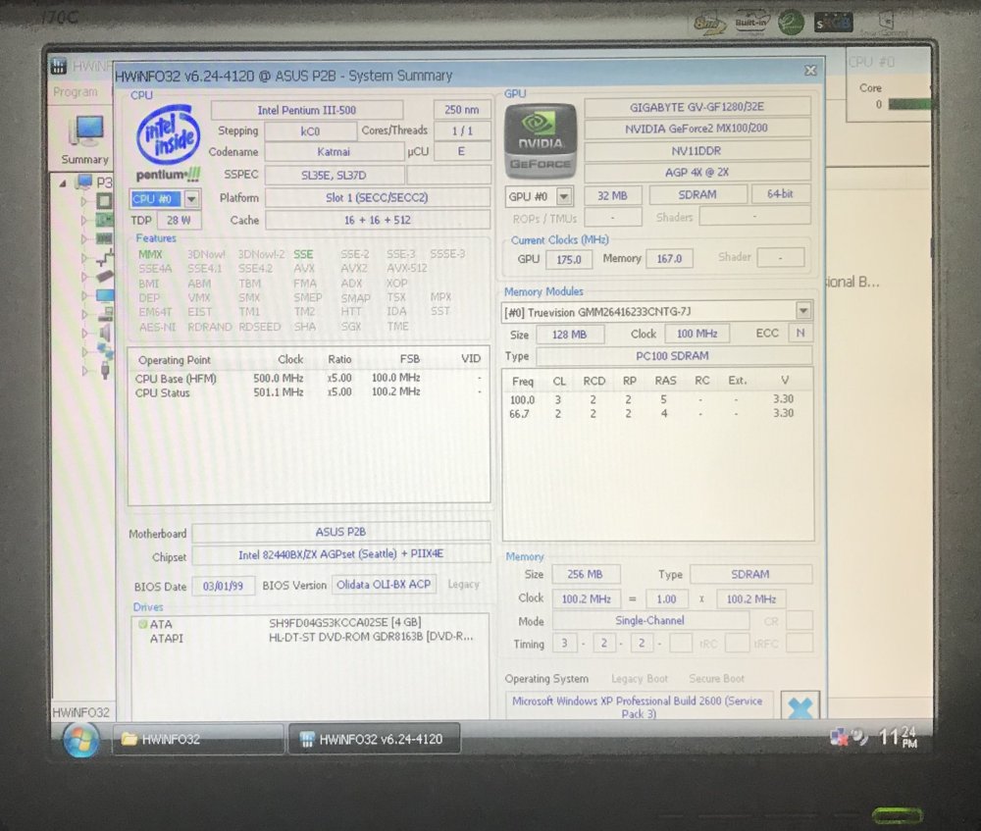Select the drives icon in the device tree
Image resolution: width=981 pixels, height=831 pixels.
[104, 313]
